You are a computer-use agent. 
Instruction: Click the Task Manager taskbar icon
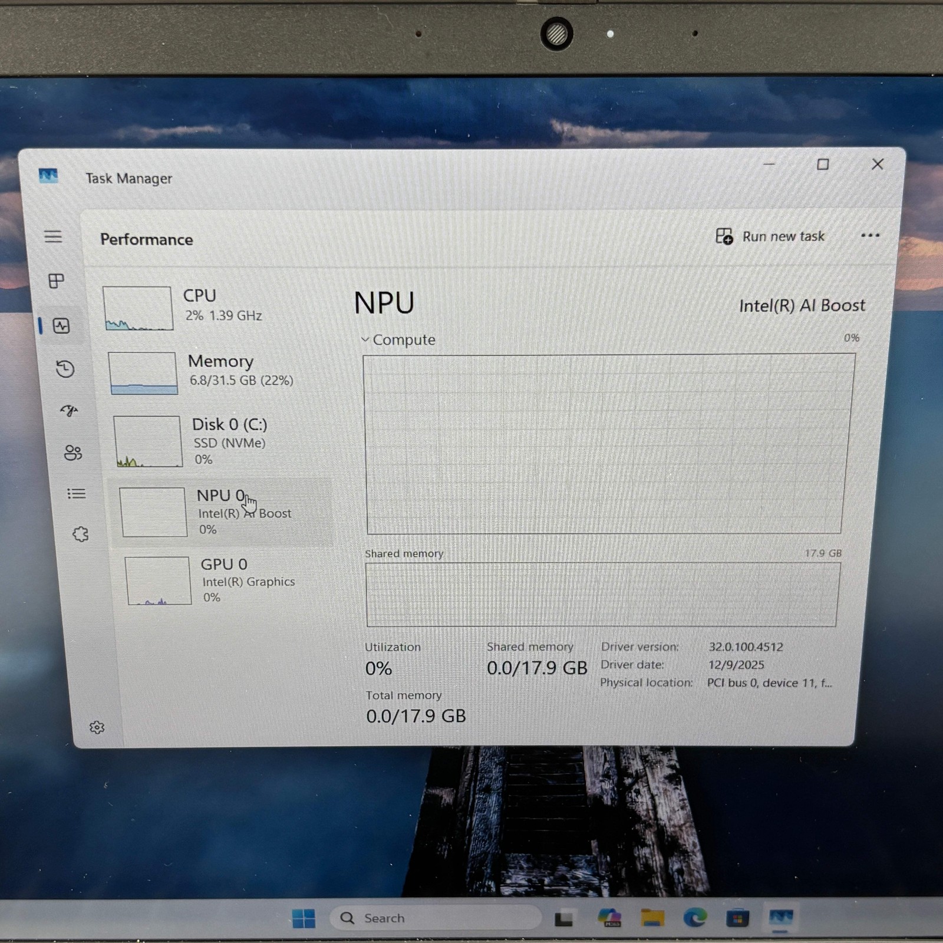click(780, 917)
